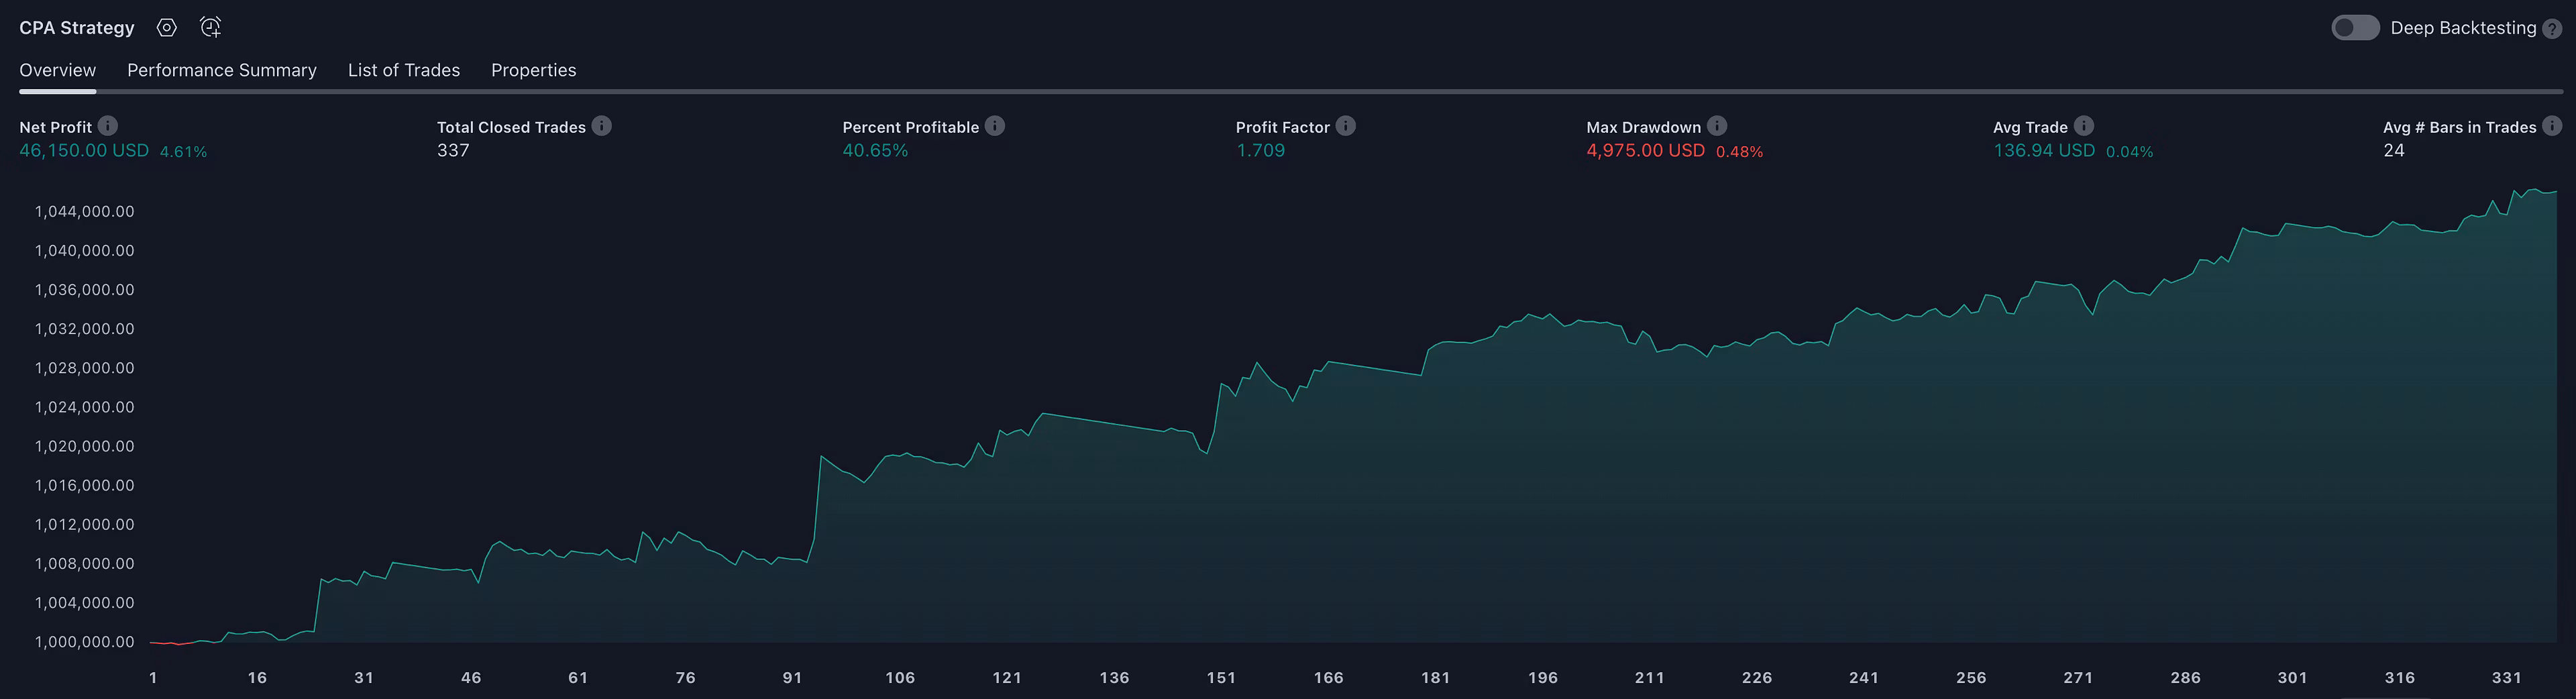Click the Deep Backtesting help icon
2576x699 pixels.
2552,29
